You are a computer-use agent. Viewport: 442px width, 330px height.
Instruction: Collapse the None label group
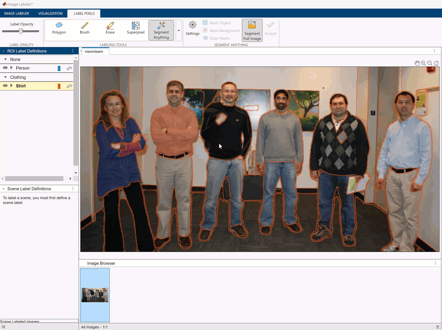click(x=5, y=59)
